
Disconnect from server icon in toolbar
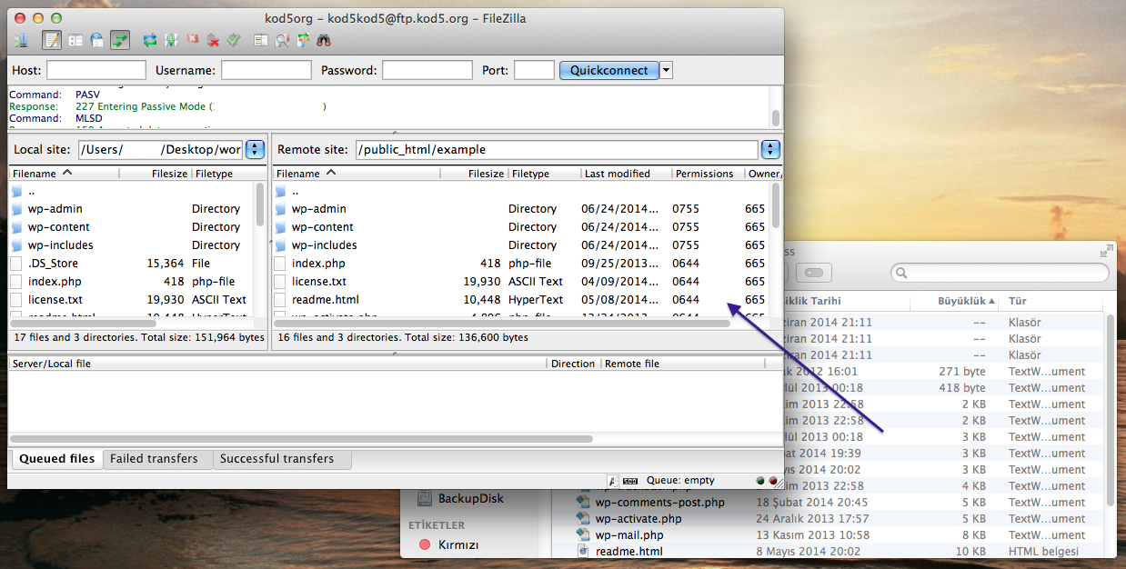tap(213, 40)
